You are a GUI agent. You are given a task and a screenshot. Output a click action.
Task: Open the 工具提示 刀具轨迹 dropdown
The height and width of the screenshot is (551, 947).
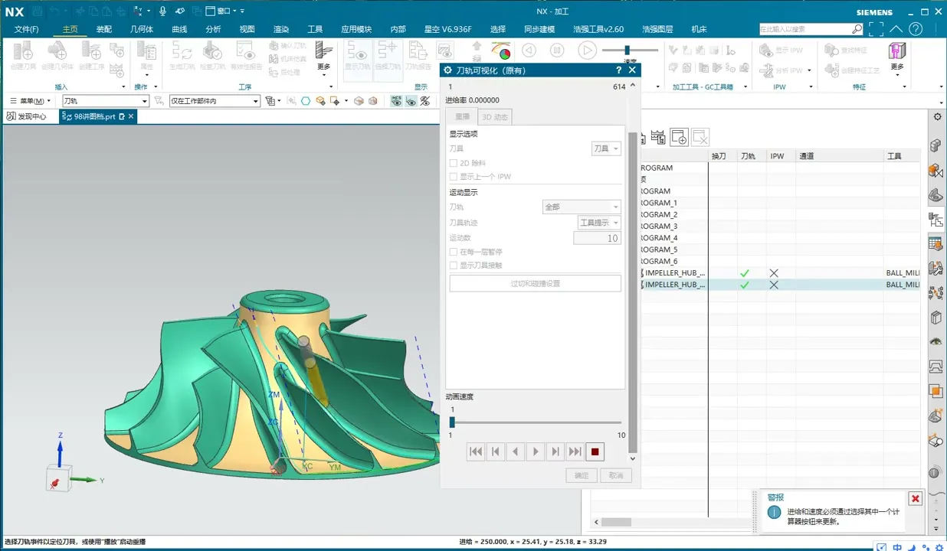[598, 223]
